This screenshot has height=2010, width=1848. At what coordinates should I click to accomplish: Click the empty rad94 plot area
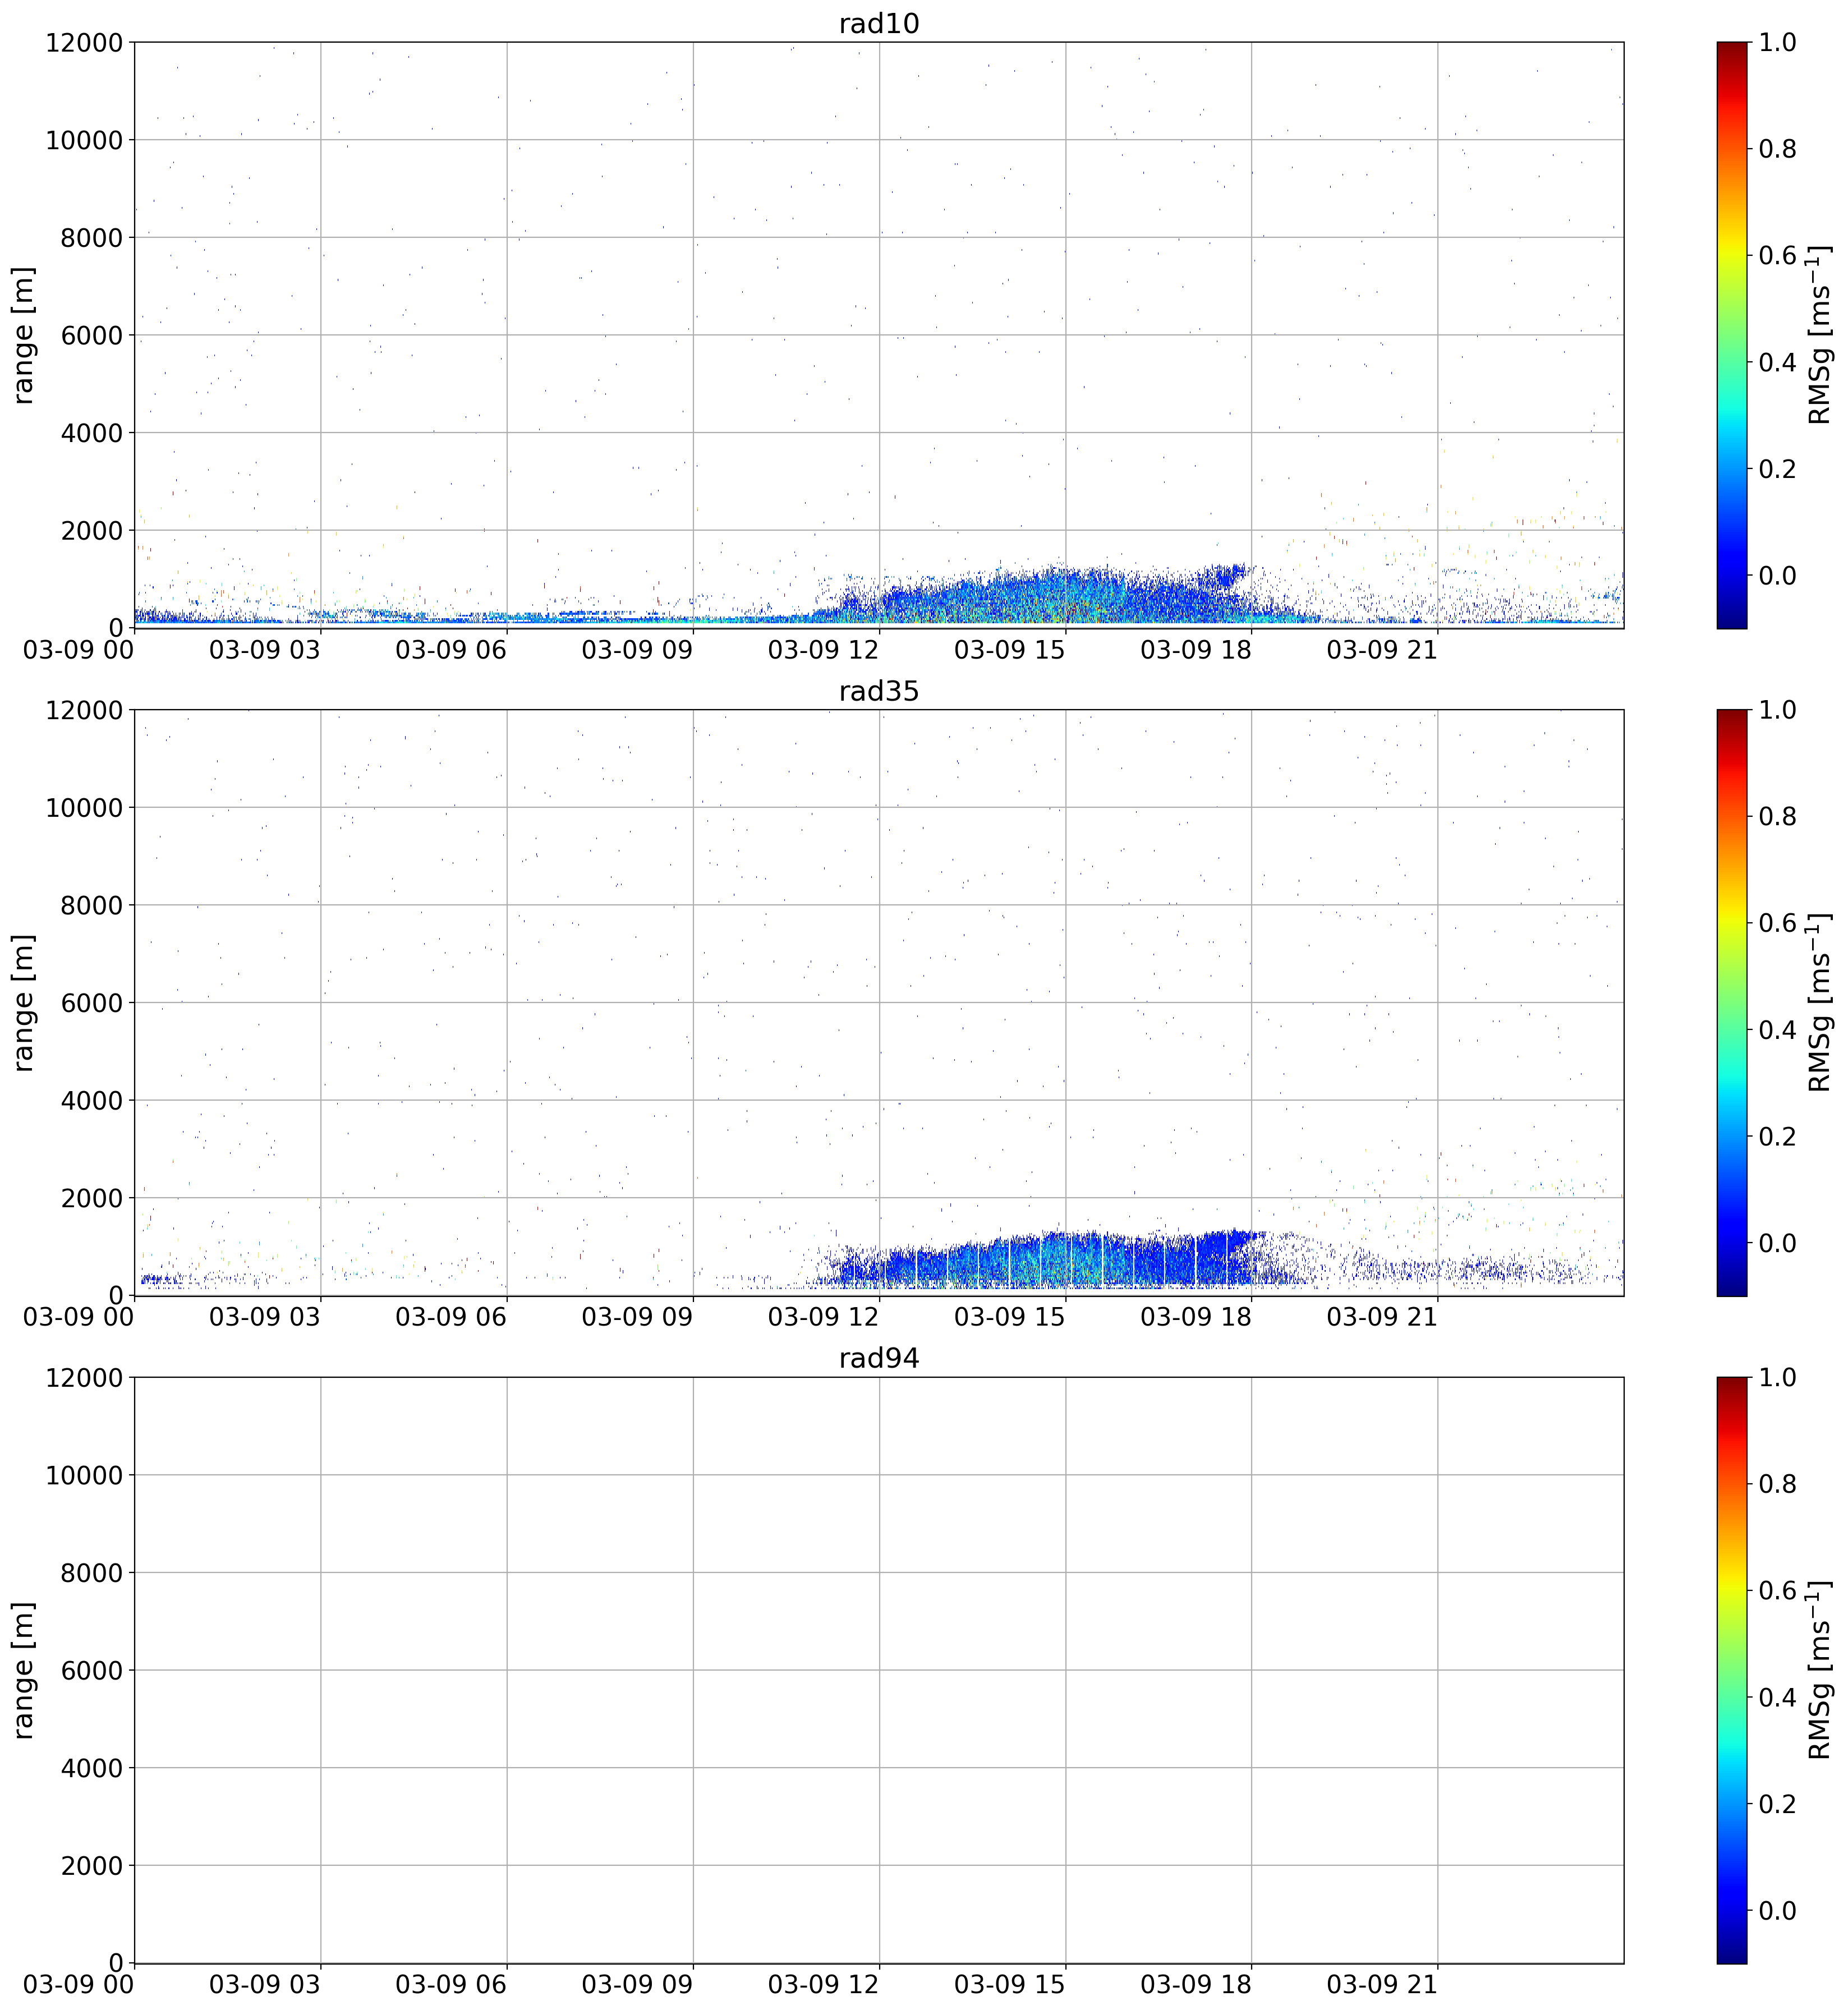click(x=878, y=1670)
